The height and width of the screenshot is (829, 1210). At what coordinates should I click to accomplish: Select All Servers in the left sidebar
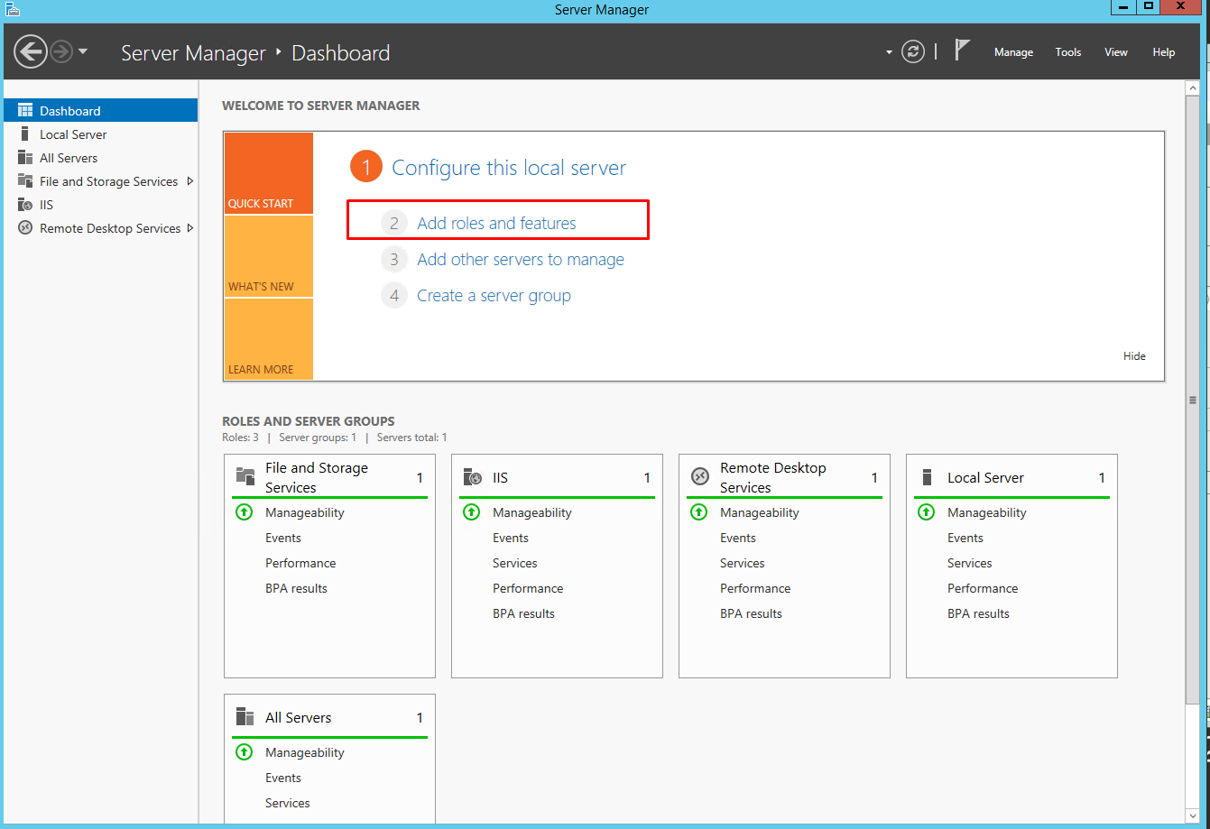[x=101, y=158]
